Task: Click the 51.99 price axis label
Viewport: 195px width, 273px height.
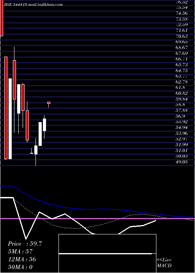Action: [x=182, y=145]
